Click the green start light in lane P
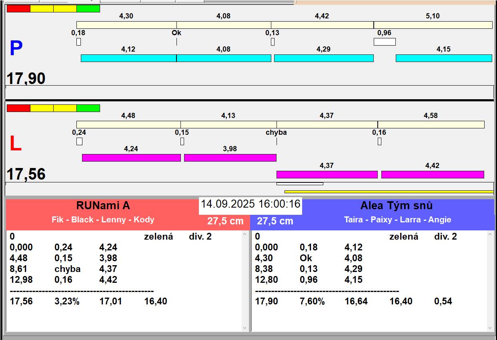The height and width of the screenshot is (340, 497). pyautogui.click(x=88, y=8)
